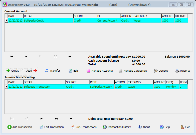Click the green Credit arrow icon
Screen dimensions: 196x135
click(8, 71)
